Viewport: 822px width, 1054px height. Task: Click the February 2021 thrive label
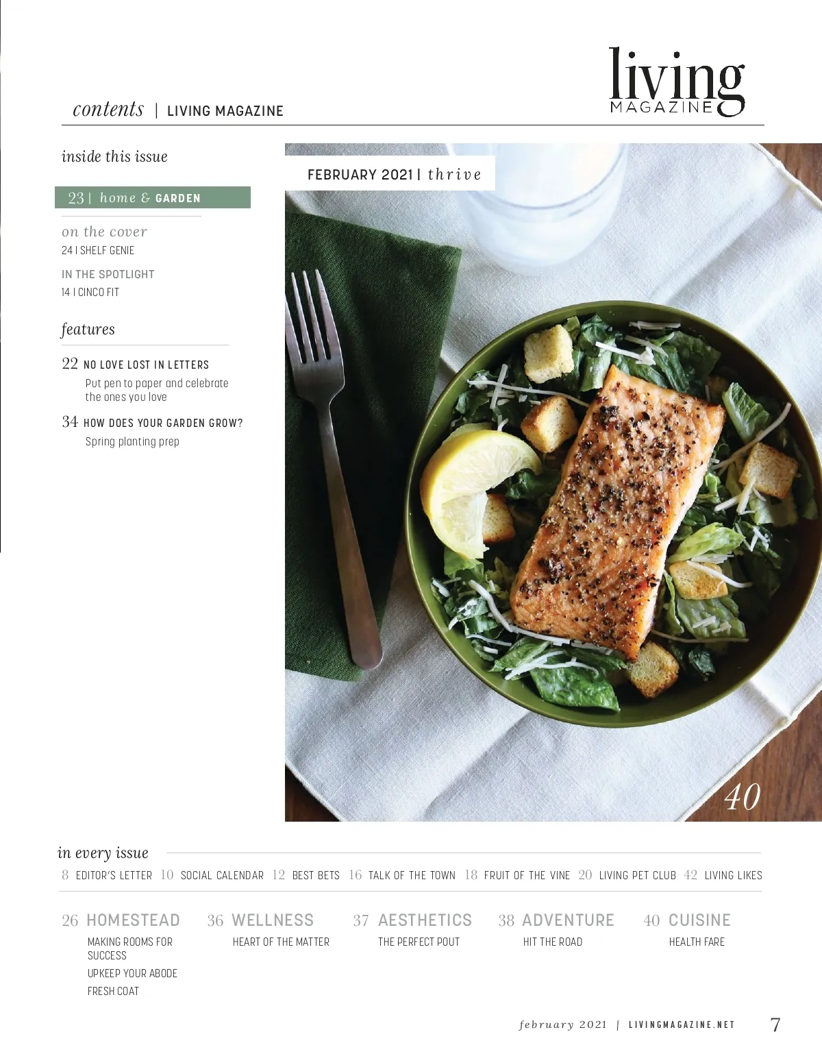(395, 175)
